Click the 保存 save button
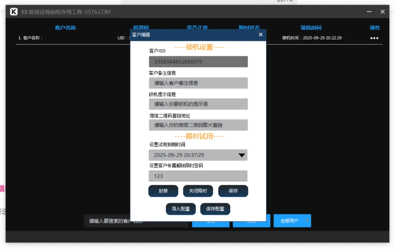This screenshot has width=395, height=249. pos(233,191)
